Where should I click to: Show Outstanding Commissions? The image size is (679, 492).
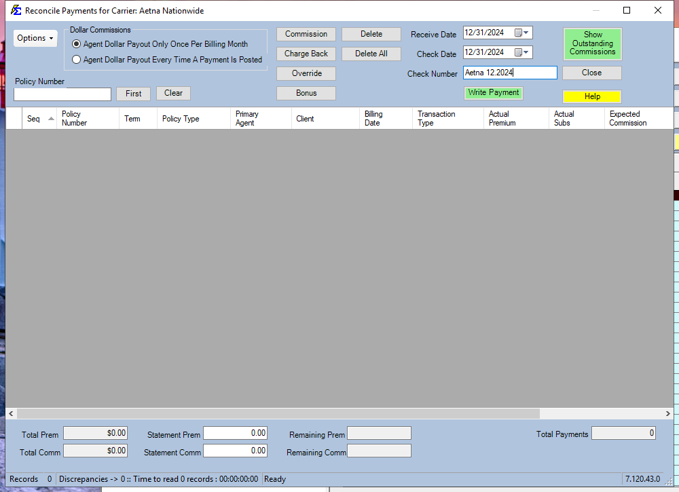coord(592,43)
